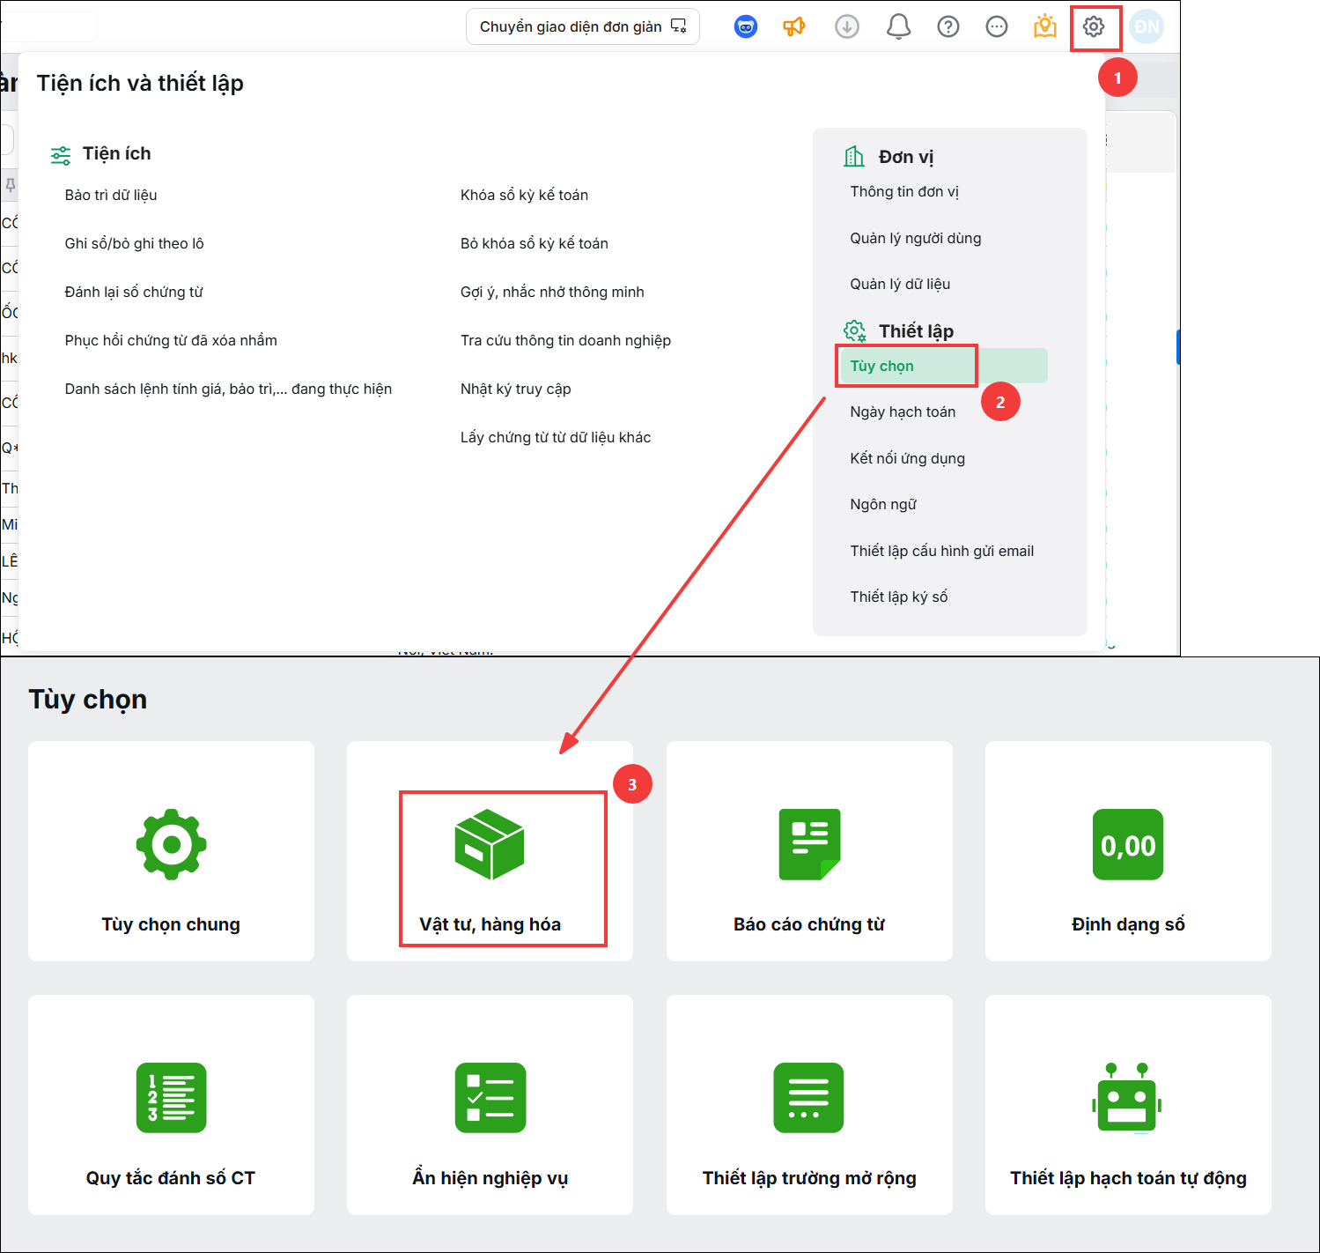
Task: Open the help question mark icon
Action: (948, 26)
